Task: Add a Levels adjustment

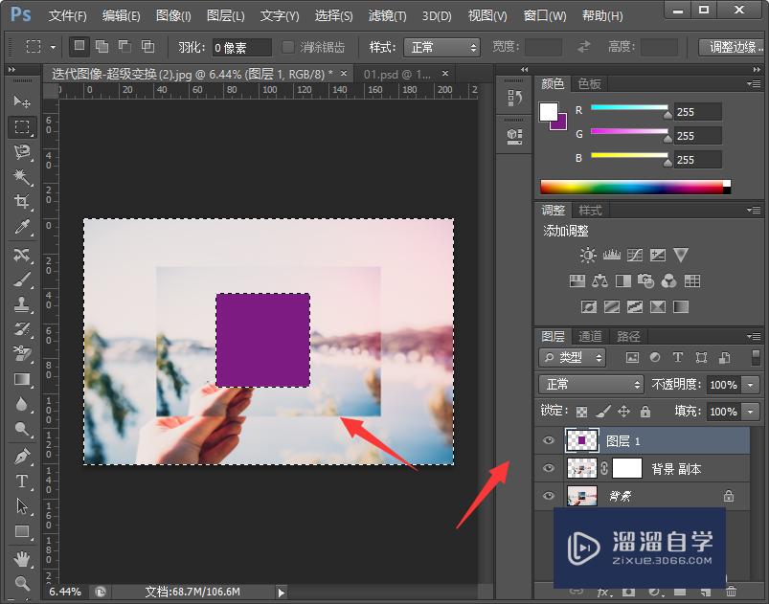Action: (x=611, y=255)
